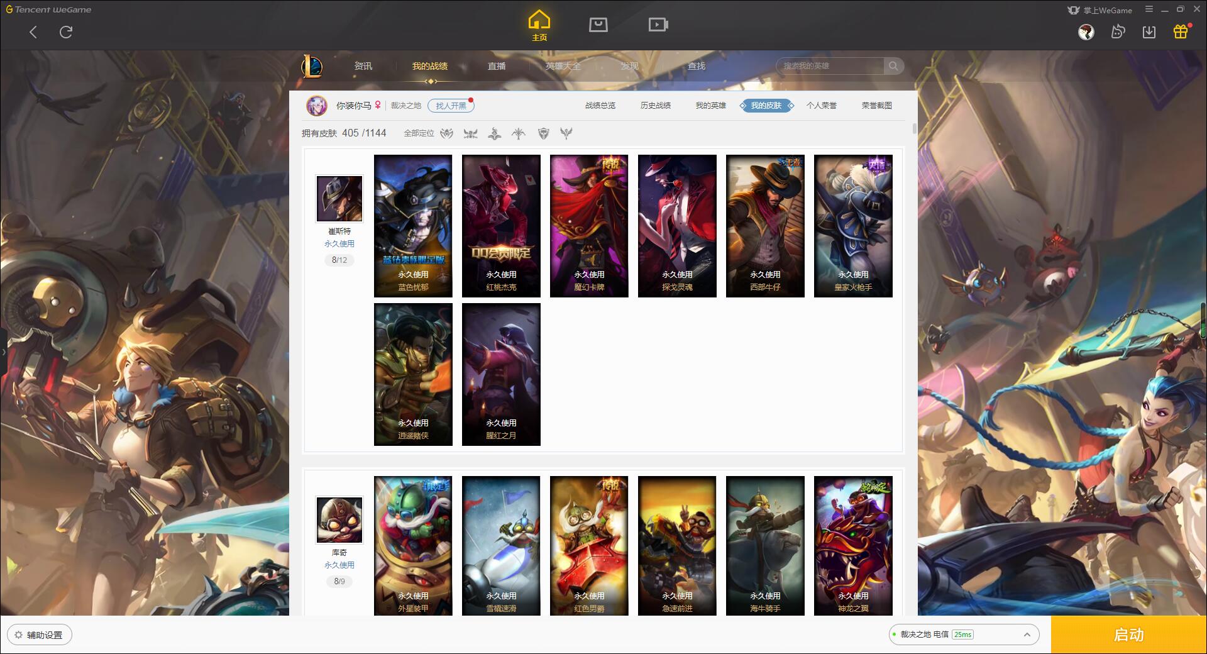Click 永久使用 link under 崔斯特
This screenshot has height=654, width=1207.
(339, 244)
